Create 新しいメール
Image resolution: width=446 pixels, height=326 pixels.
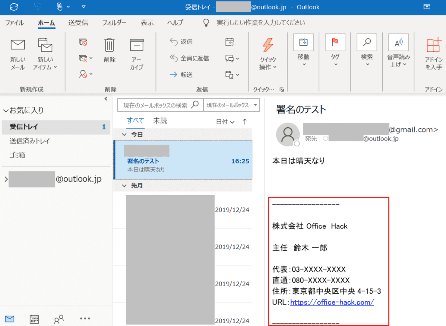(x=18, y=54)
